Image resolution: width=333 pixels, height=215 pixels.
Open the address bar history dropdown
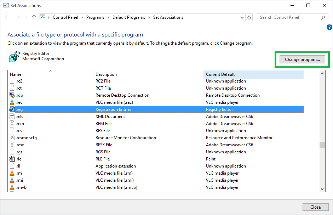click(x=242, y=17)
